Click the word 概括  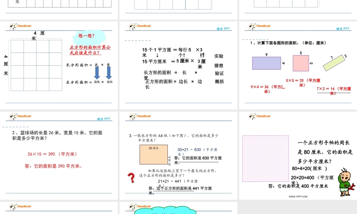[219, 81]
